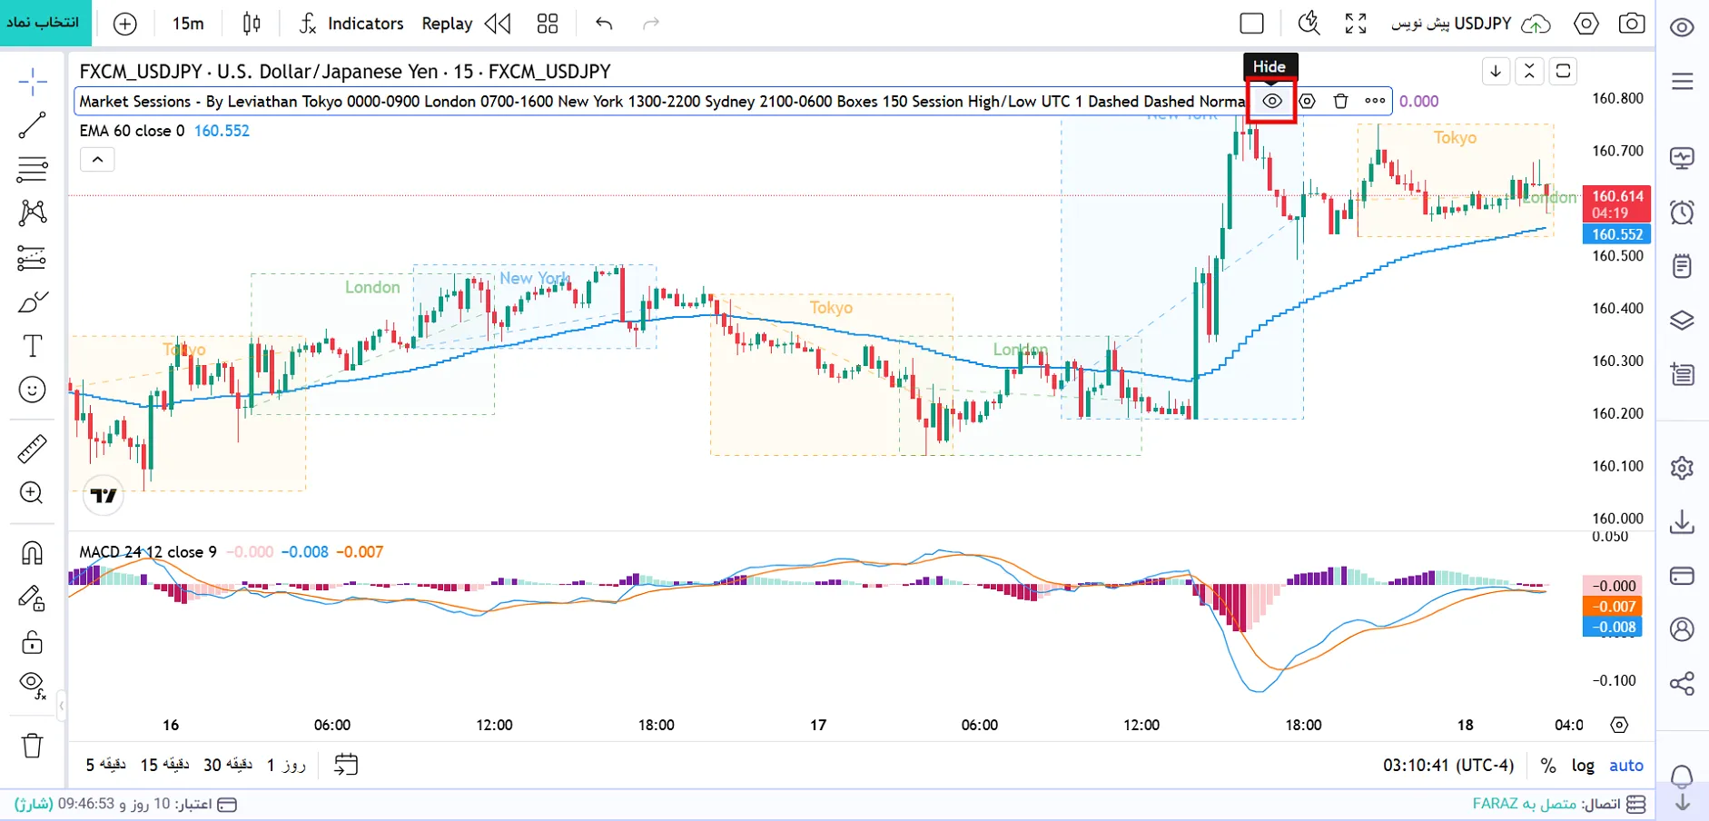Screen dimensions: 1709x821
Task: Start bar Replay mode
Action: click(x=466, y=24)
